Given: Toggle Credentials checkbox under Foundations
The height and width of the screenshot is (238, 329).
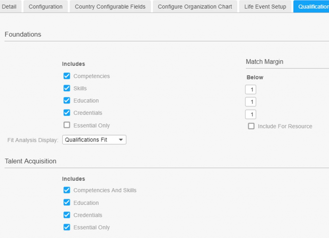Looking at the screenshot, I should 67,113.
